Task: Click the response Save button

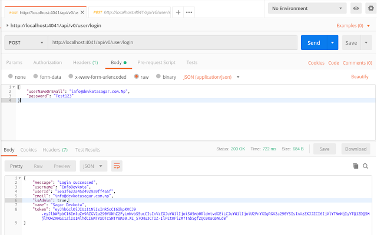Action: pos(325,149)
